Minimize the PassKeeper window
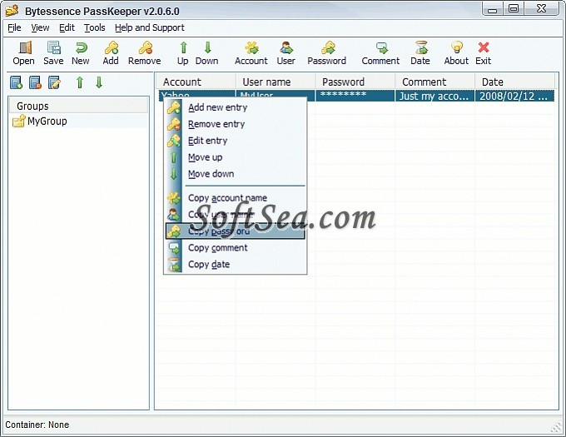 click(x=493, y=9)
